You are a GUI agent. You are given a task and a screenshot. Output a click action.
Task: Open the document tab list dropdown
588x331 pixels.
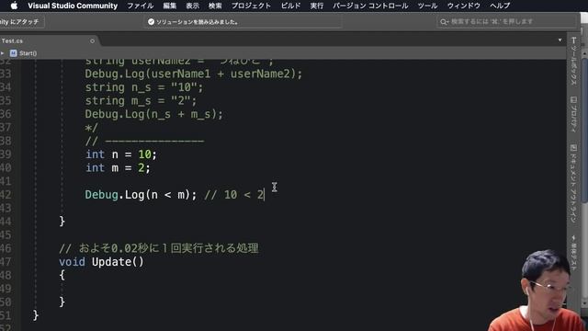tap(560, 40)
